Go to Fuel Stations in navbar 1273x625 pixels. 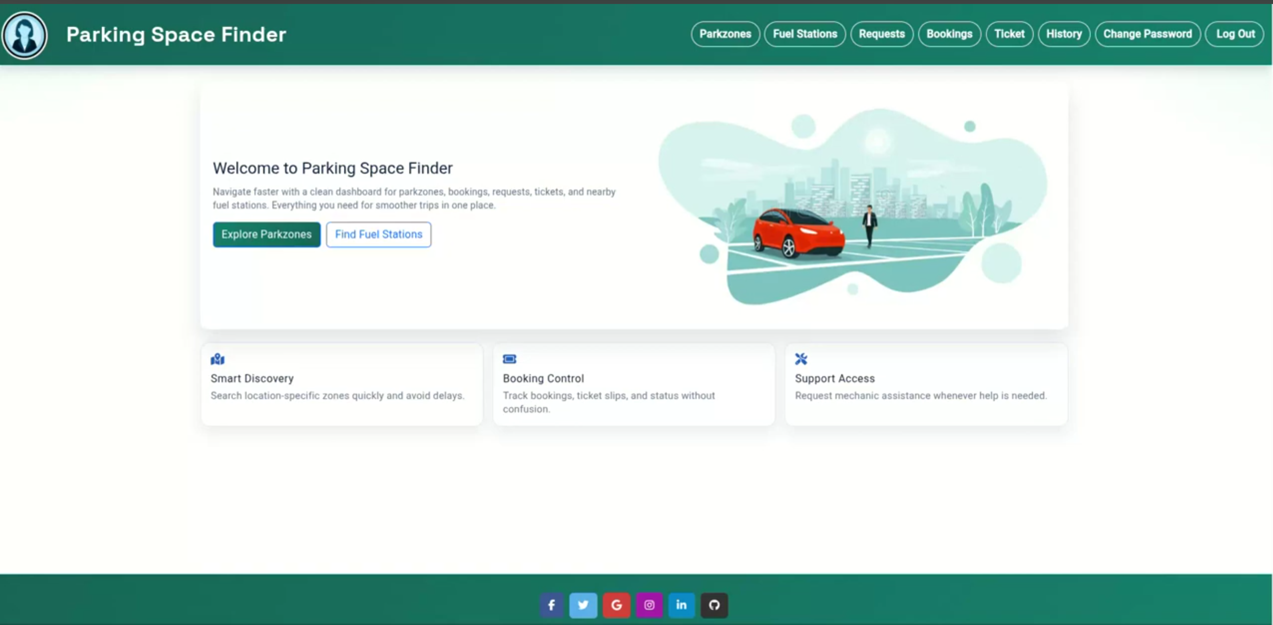pyautogui.click(x=805, y=34)
